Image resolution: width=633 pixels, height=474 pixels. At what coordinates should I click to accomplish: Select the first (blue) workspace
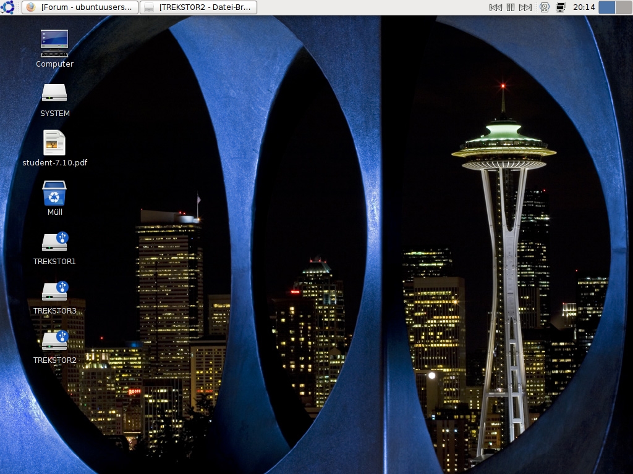click(607, 7)
